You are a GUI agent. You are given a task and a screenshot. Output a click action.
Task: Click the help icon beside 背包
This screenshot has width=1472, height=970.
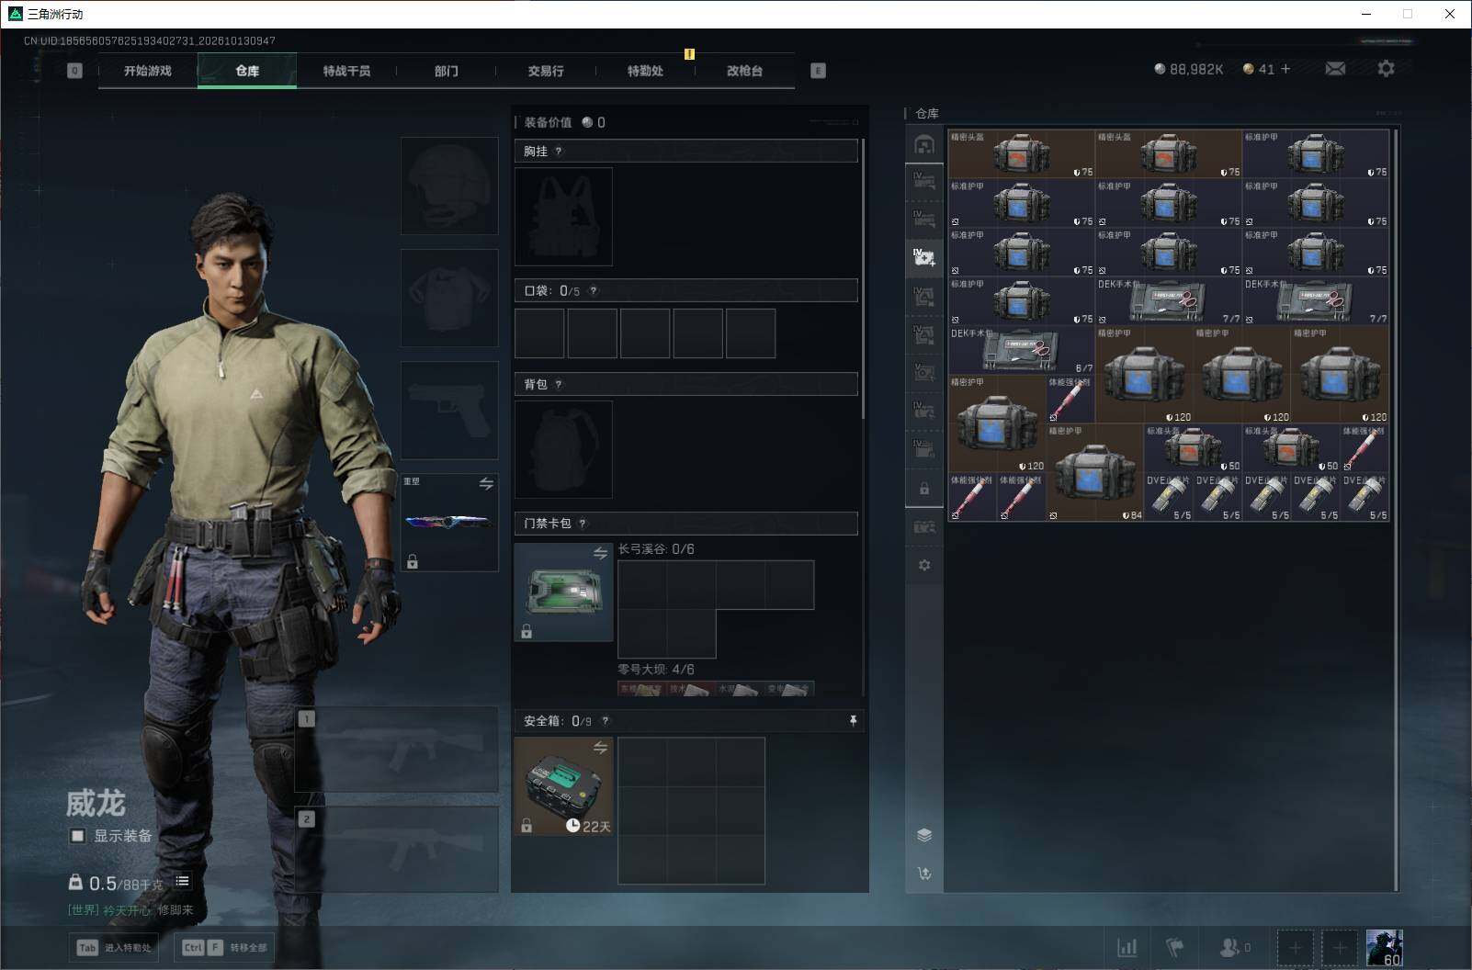point(558,385)
